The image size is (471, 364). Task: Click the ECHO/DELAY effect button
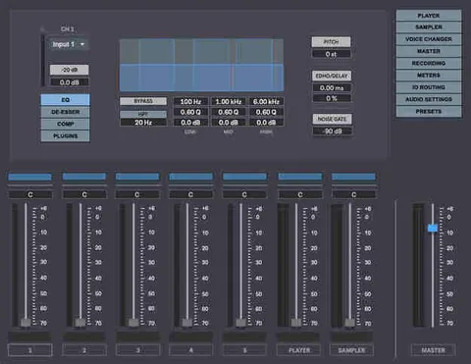(332, 76)
